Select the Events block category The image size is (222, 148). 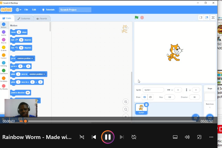click(x=4, y=49)
